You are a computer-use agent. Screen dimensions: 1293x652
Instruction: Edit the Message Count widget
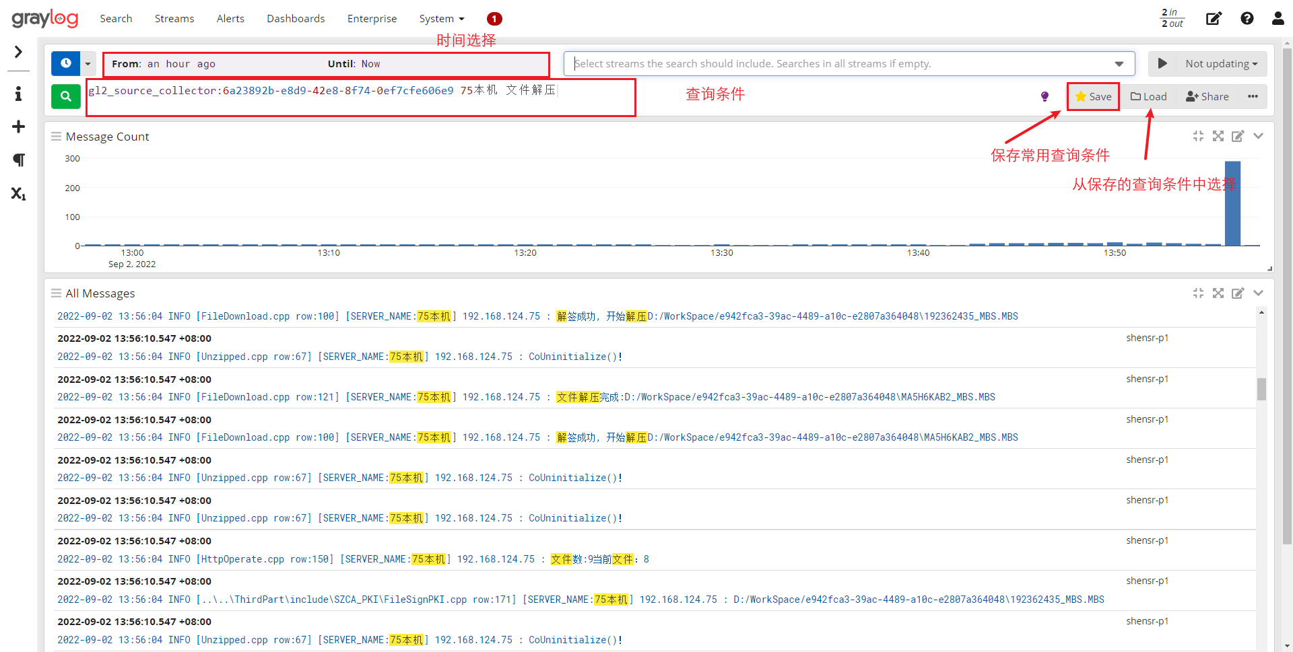coord(1238,136)
